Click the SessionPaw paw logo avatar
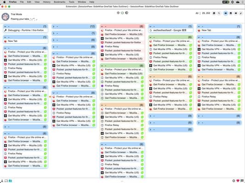The image size is (245, 183). [x=6, y=17]
